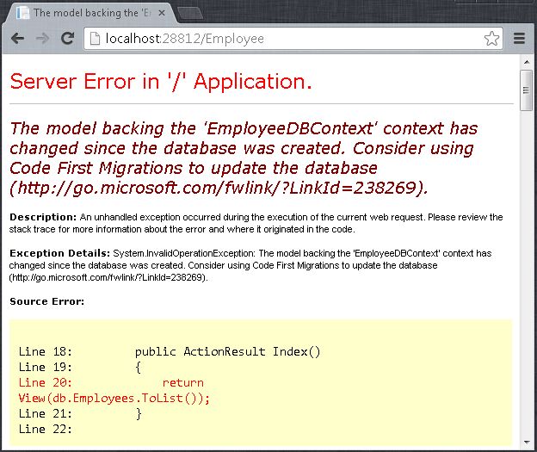537x452 pixels.
Task: Click the vertical scrollbar thumb
Action: click(x=527, y=90)
